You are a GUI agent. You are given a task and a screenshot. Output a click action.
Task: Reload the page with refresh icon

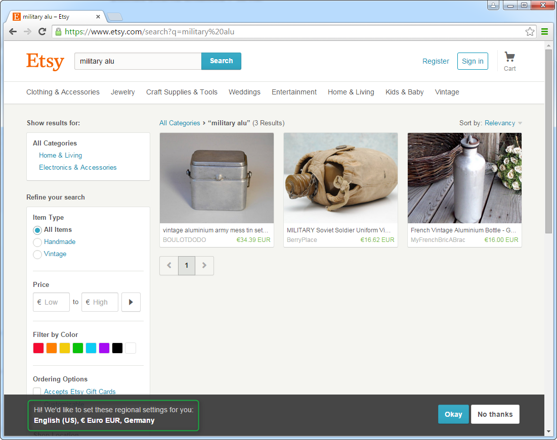(42, 32)
